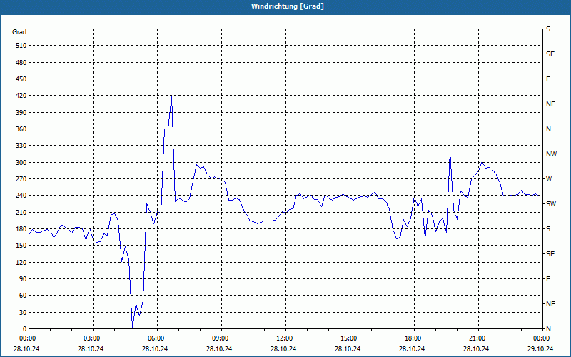Click the left y-axis value 0
This screenshot has height=357, width=571.
[x=25, y=329]
